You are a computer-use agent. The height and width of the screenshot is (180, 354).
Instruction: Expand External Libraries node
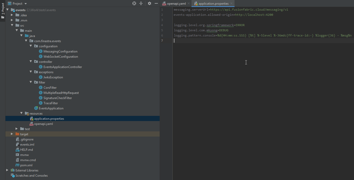[7, 170]
